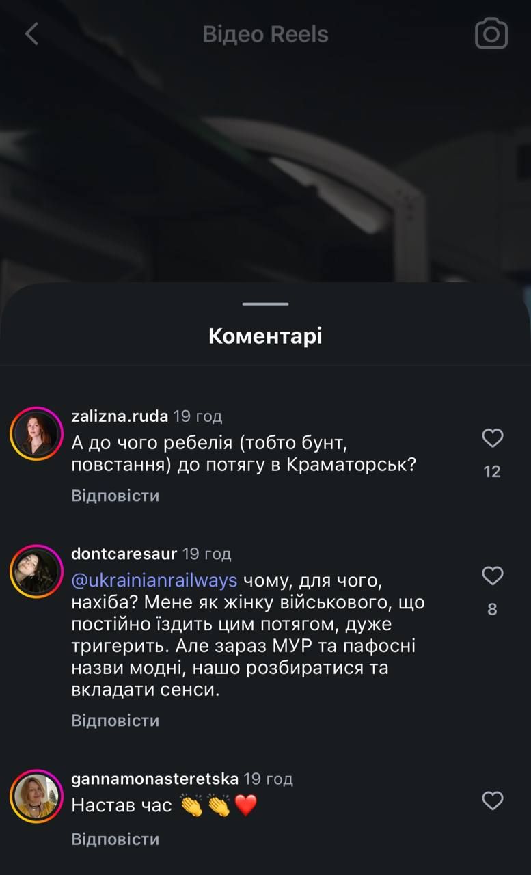This screenshot has height=875, width=531.
Task: Open username dontcaresaur
Action: pos(124,553)
